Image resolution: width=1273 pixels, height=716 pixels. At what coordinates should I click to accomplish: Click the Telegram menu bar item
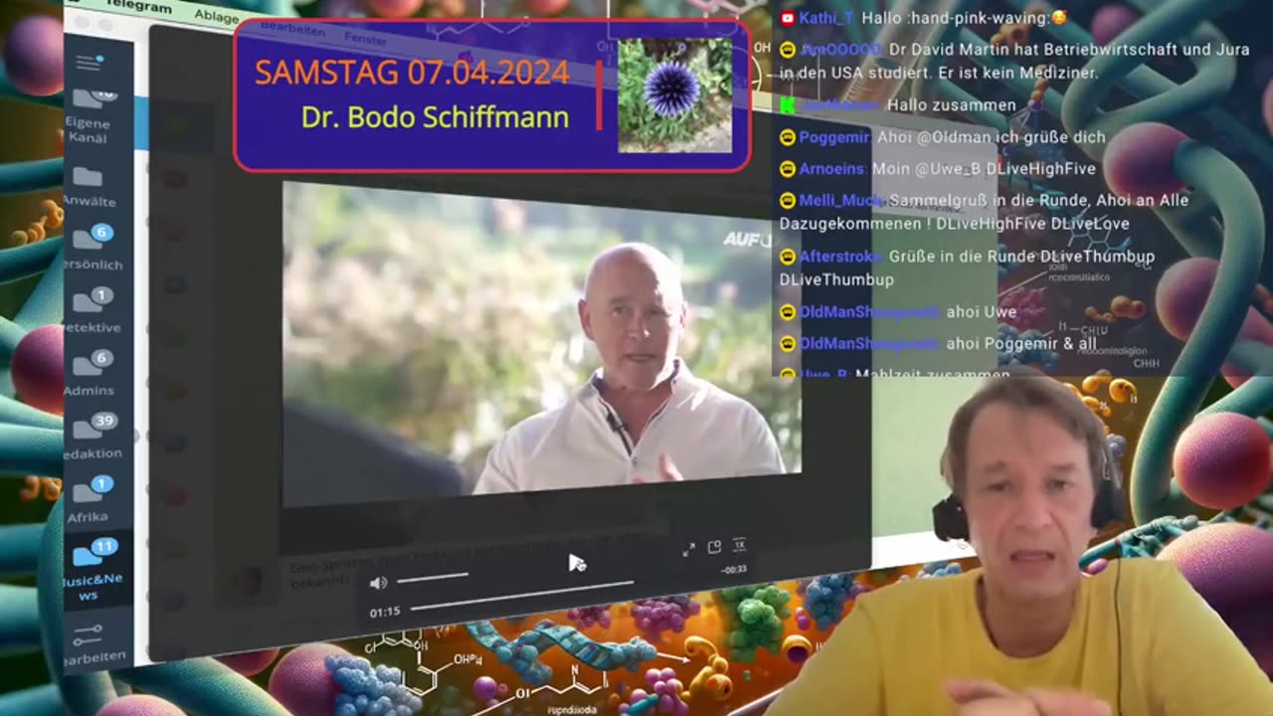pyautogui.click(x=140, y=8)
